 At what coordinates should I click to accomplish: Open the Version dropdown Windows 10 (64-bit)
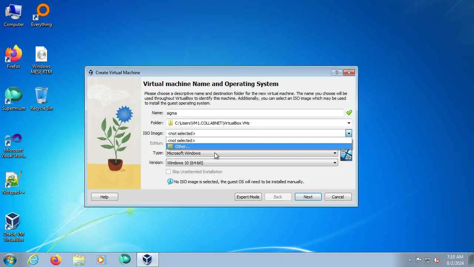click(x=252, y=163)
